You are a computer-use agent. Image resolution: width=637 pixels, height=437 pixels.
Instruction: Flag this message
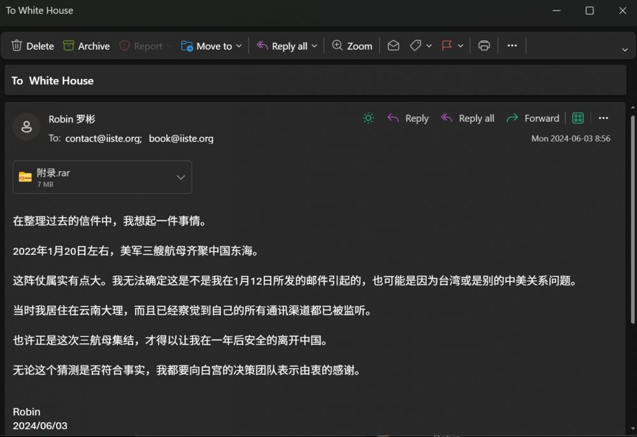447,46
